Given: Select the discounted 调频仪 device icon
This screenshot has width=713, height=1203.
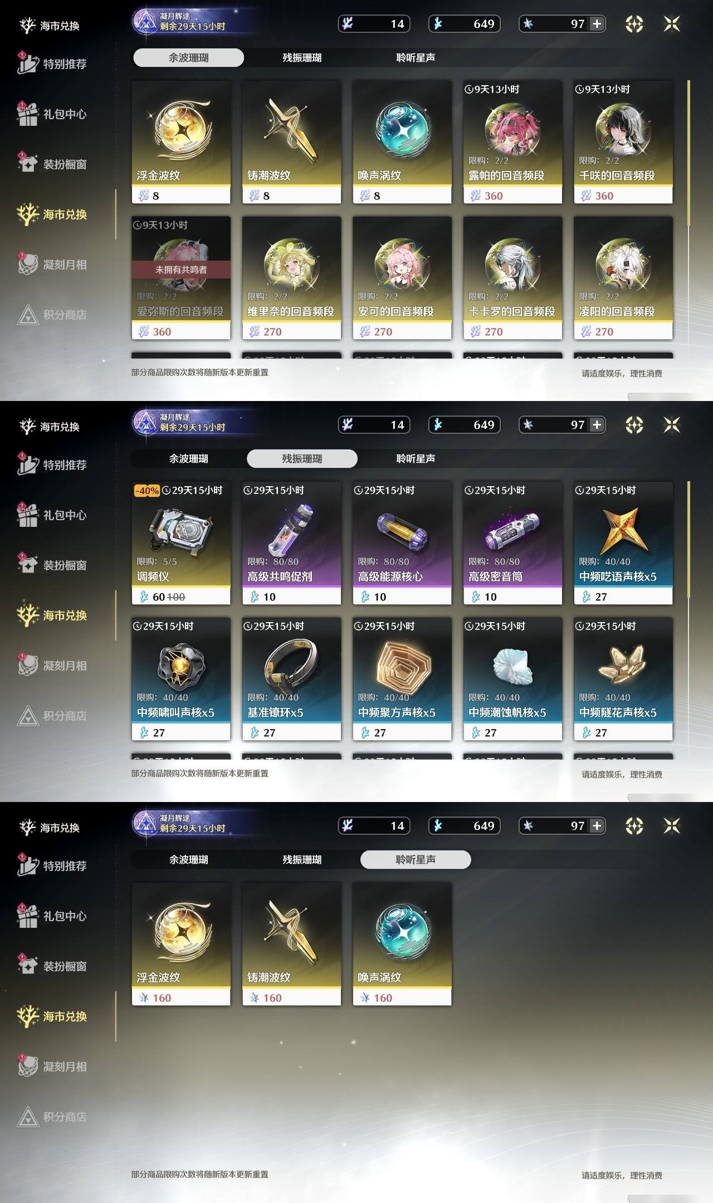Looking at the screenshot, I should [x=181, y=529].
